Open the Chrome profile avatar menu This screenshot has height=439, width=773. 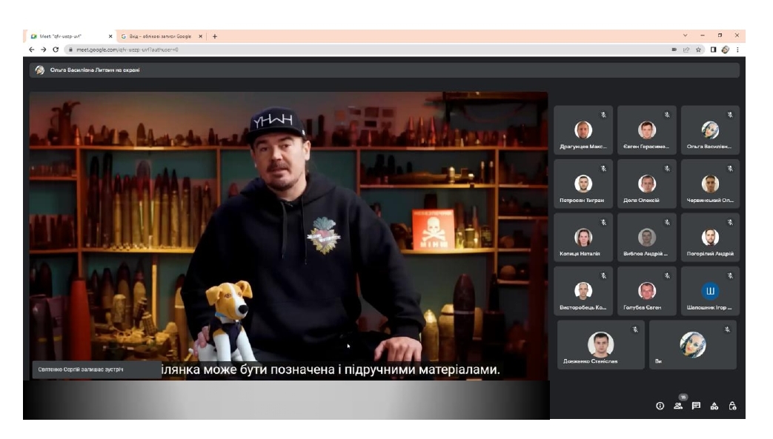726,50
